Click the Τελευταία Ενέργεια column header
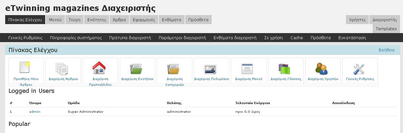Screen dimensions: 403x133 pos(253,103)
